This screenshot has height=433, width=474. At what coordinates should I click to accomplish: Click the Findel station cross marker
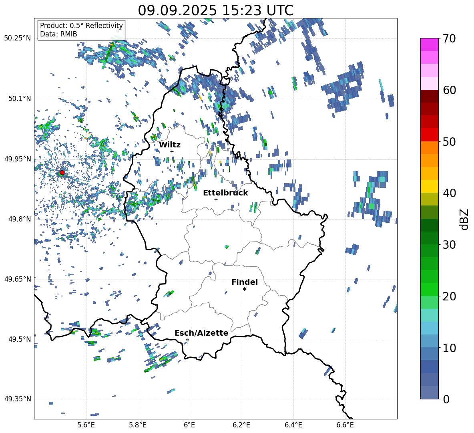[244, 289]
